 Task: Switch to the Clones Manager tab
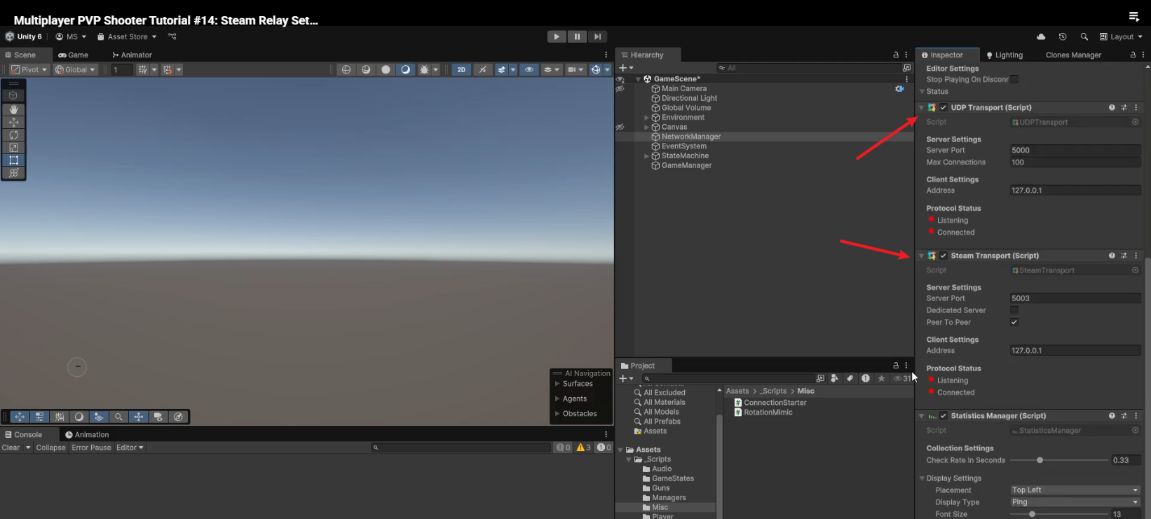pyautogui.click(x=1073, y=55)
